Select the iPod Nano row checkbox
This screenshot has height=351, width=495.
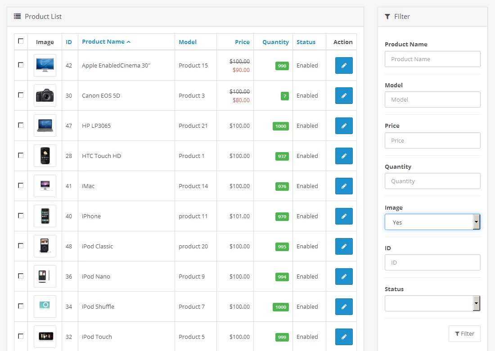pyautogui.click(x=21, y=276)
